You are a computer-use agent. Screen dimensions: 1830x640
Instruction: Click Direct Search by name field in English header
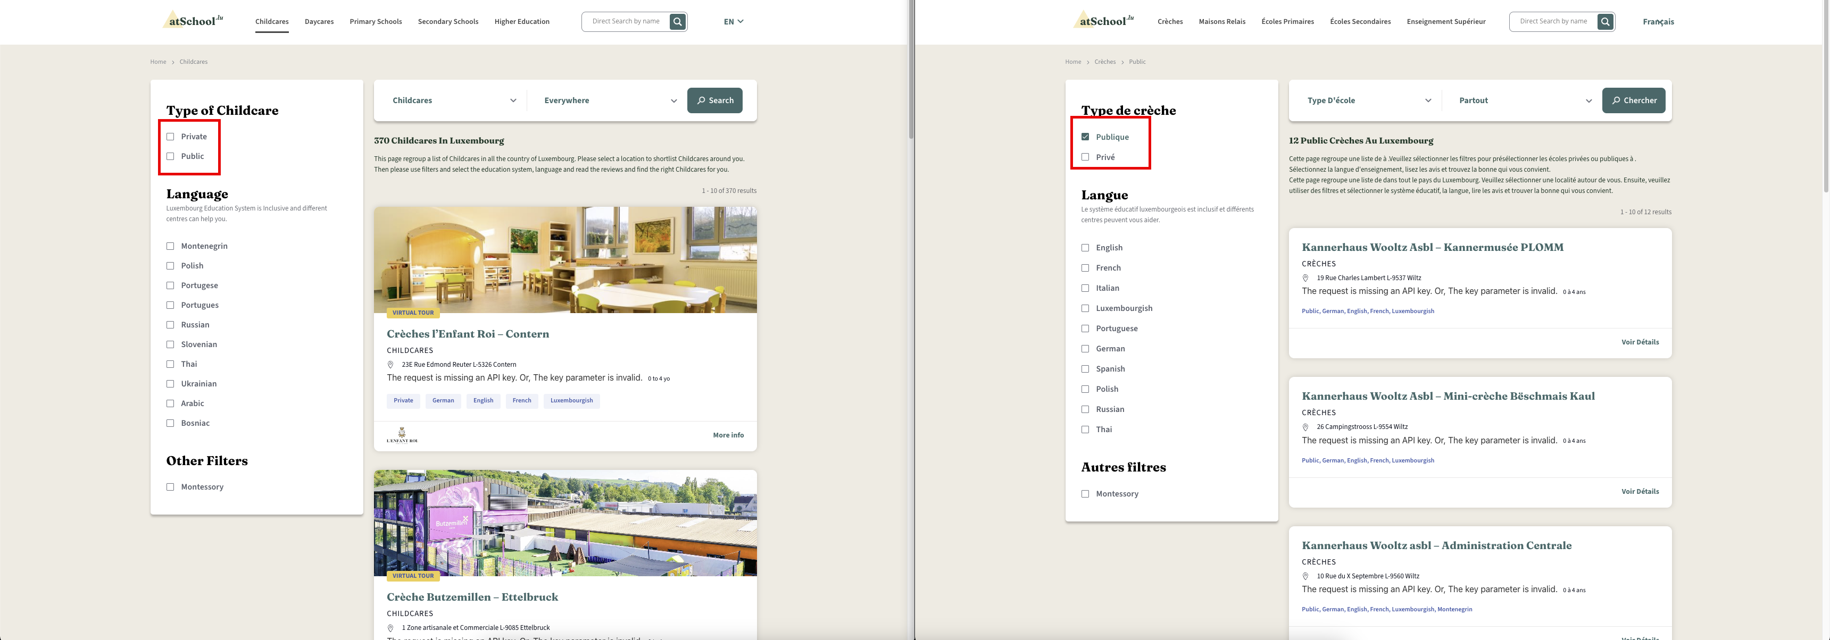[626, 21]
